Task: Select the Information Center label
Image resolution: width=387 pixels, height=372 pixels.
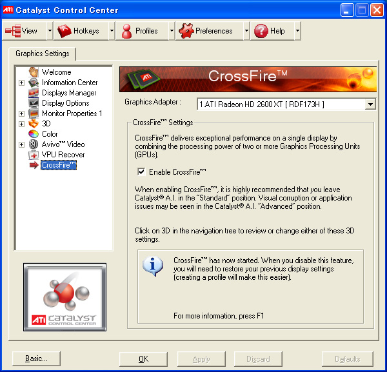Action: coord(70,83)
